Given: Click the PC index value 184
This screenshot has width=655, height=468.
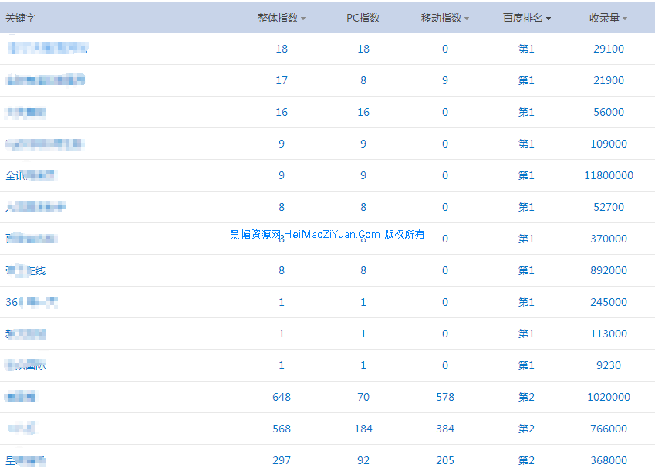Looking at the screenshot, I should (x=363, y=429).
